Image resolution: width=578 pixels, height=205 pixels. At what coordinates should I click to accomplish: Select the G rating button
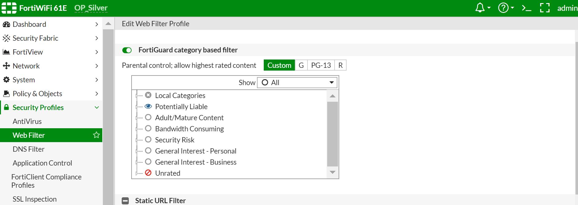click(x=301, y=65)
